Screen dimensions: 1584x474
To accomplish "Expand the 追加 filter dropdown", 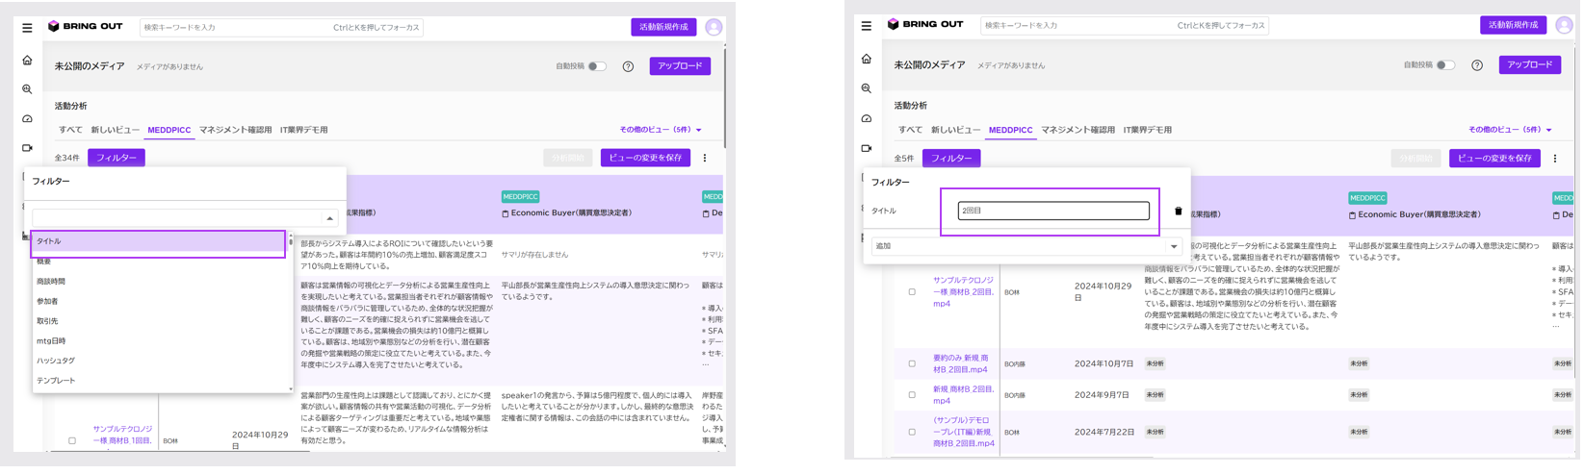I will (x=1173, y=247).
